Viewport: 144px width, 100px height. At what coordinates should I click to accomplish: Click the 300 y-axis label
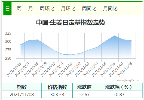click(x=8, y=42)
